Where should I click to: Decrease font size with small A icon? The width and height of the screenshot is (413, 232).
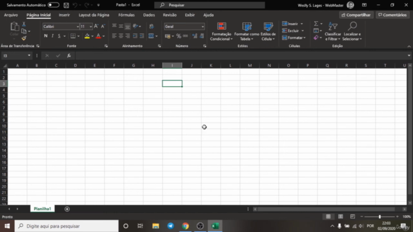click(103, 26)
